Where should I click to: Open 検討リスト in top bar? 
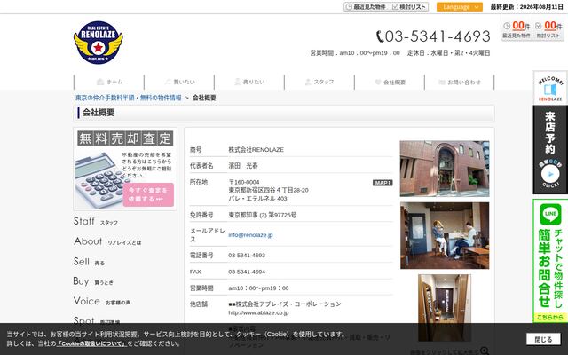pos(409,7)
